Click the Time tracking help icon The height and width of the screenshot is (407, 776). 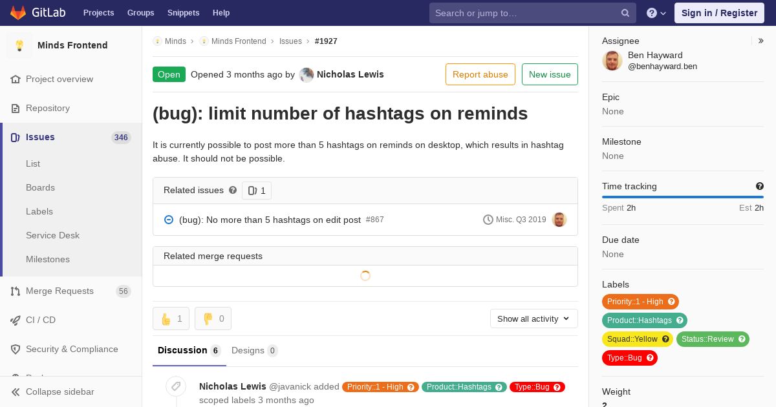point(760,186)
